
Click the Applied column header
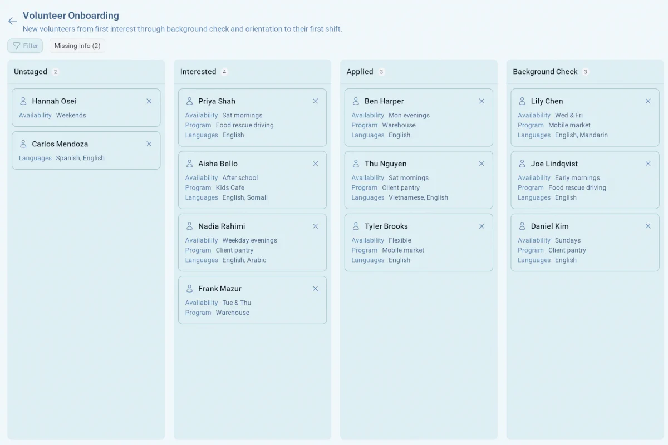point(360,72)
